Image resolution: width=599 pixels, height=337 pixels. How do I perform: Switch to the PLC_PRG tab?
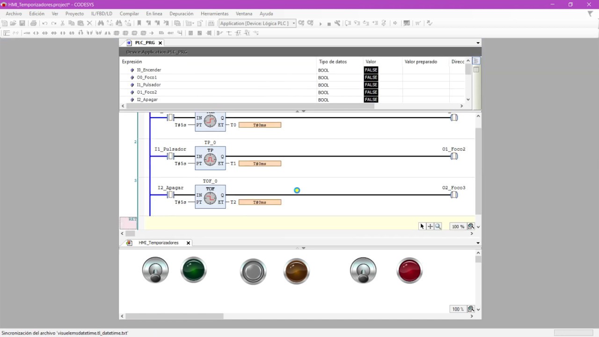(145, 43)
